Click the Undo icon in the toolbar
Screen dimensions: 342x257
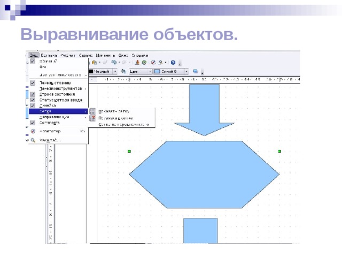114,63
